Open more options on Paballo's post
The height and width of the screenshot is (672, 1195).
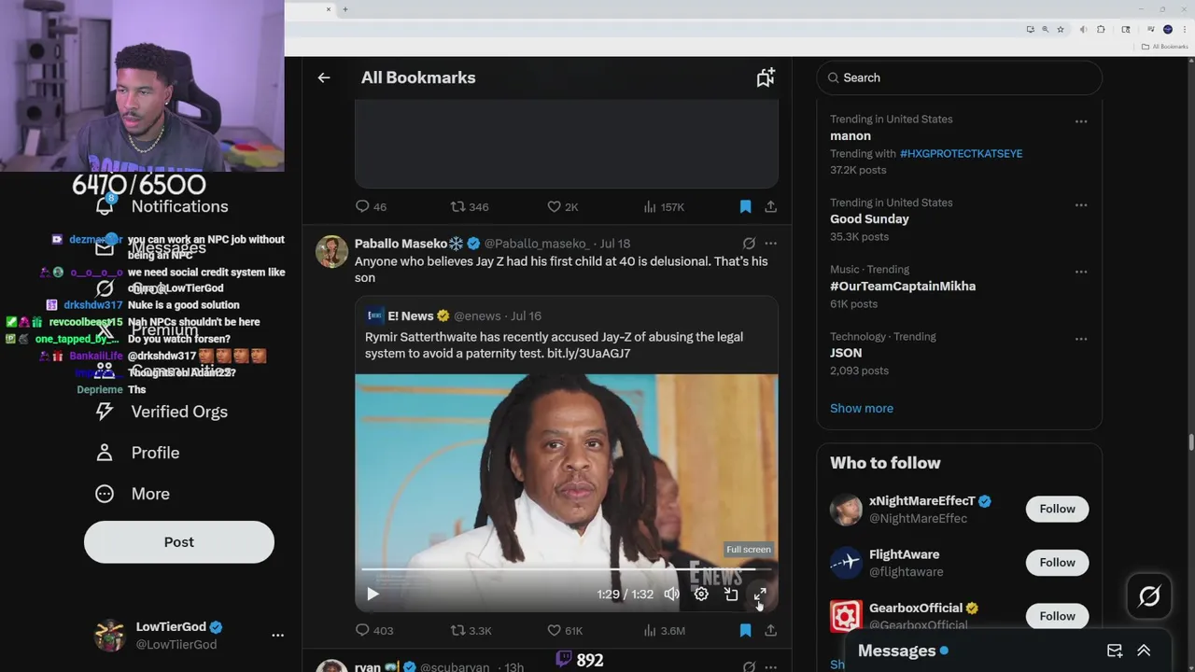click(x=770, y=244)
